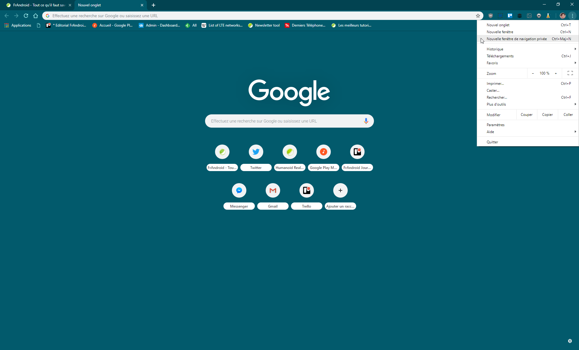The height and width of the screenshot is (350, 579).
Task: Select Nouvel onglet menu entry
Action: pyautogui.click(x=528, y=25)
